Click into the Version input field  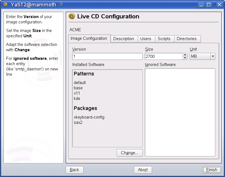pos(107,56)
